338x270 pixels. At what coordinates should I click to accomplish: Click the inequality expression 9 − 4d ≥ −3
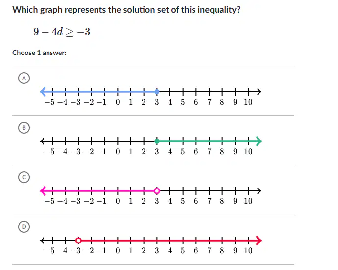pyautogui.click(x=62, y=32)
